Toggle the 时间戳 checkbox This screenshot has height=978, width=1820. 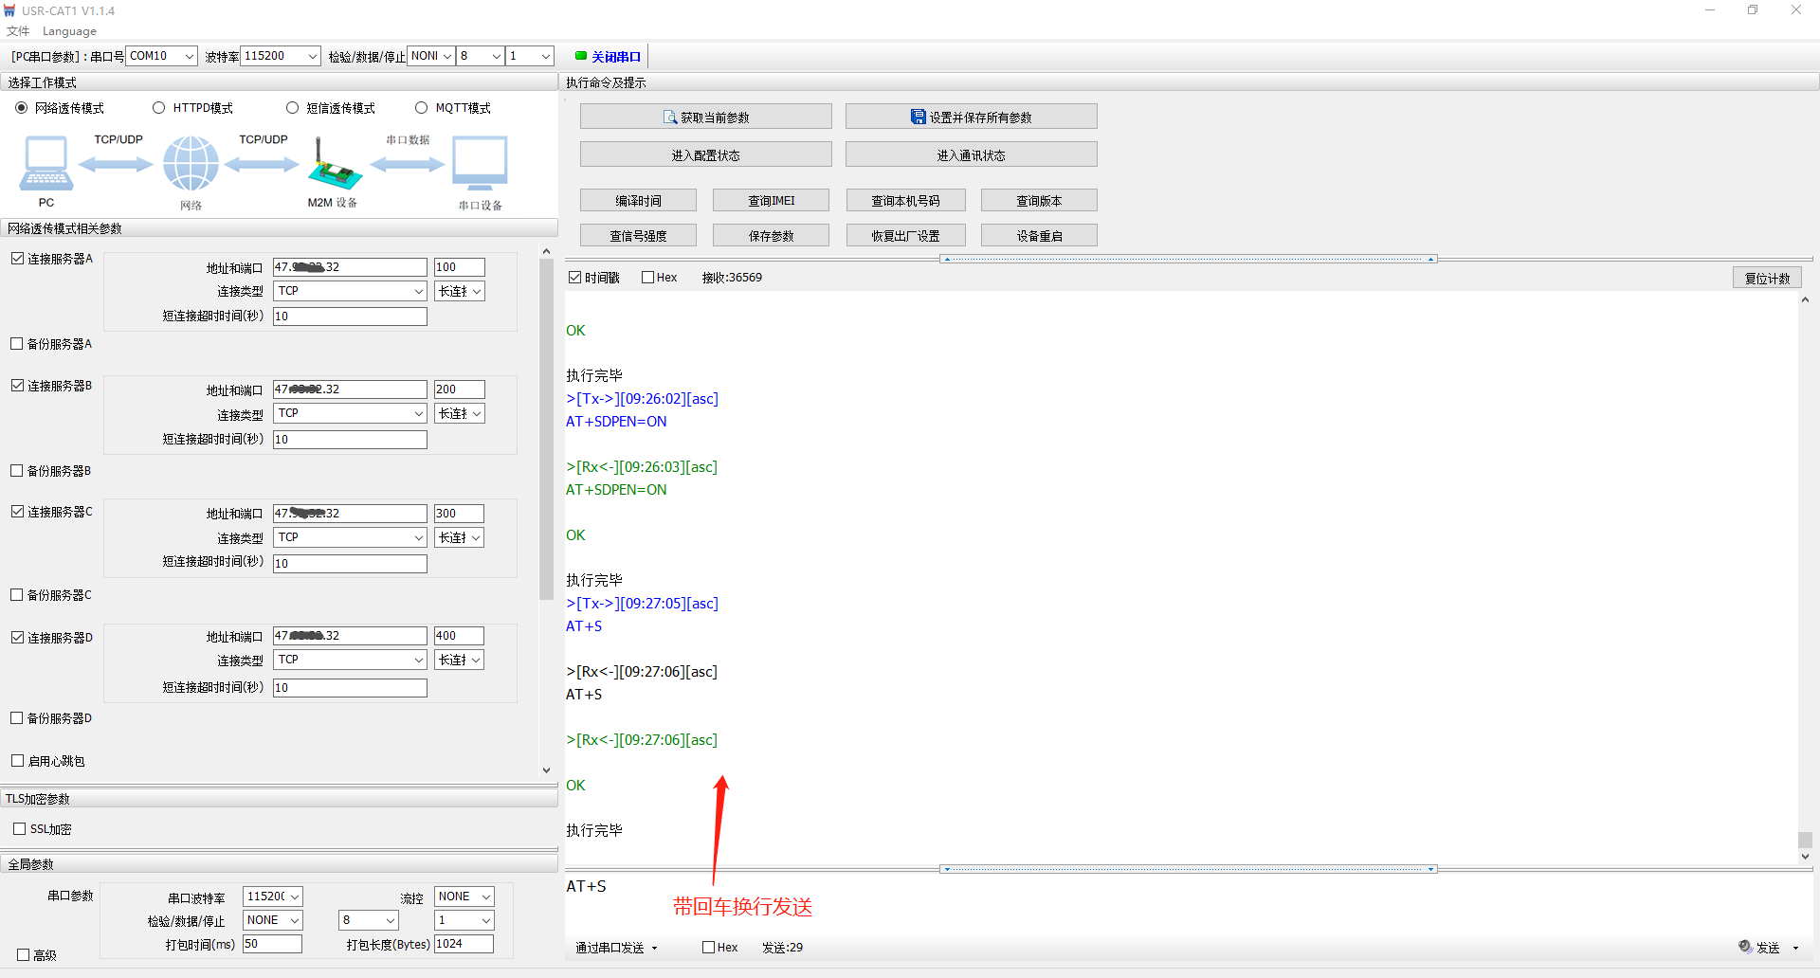pos(574,278)
